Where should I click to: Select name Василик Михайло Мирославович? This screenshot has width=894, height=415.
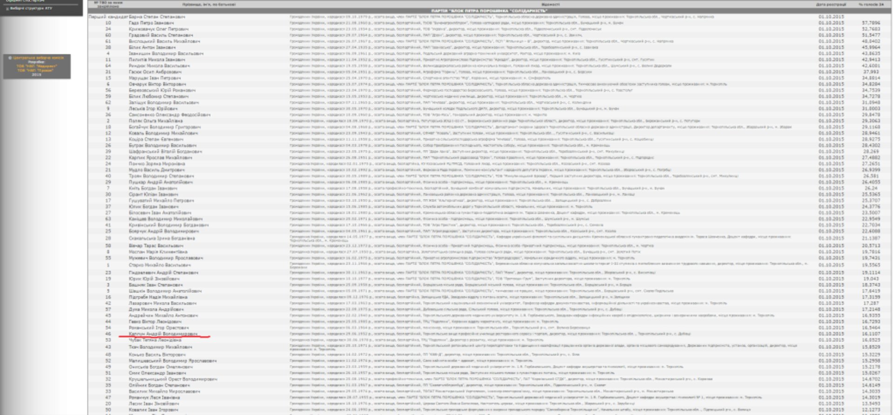(164, 391)
